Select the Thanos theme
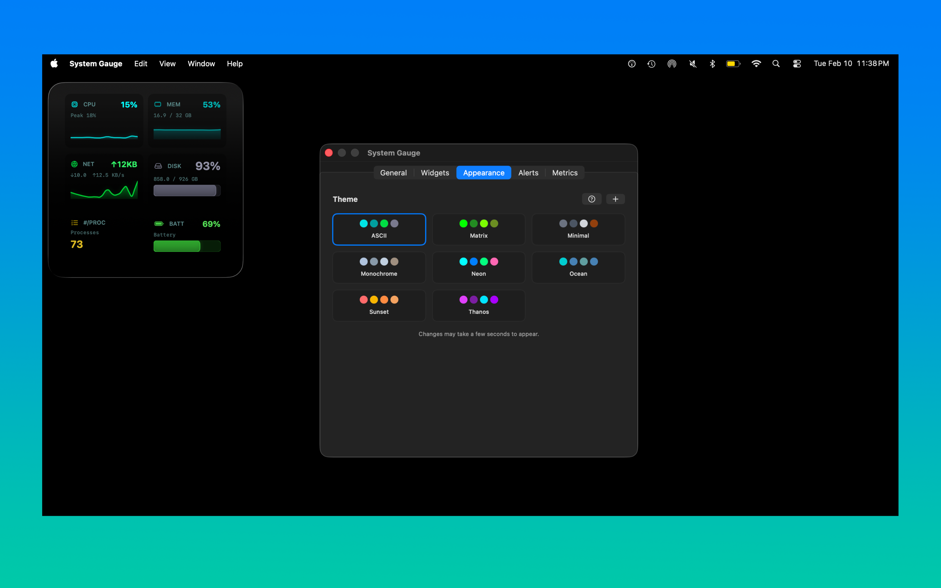Screen dimensions: 941x588 coord(478,305)
